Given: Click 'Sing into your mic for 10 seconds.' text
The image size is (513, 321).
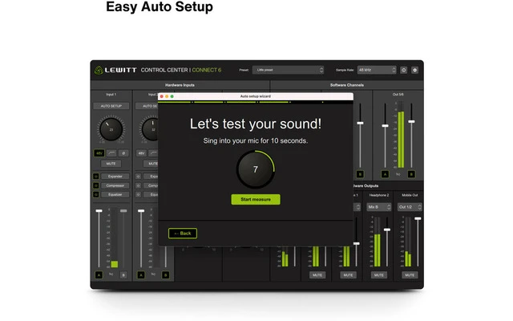Looking at the screenshot, I should pyautogui.click(x=256, y=141).
